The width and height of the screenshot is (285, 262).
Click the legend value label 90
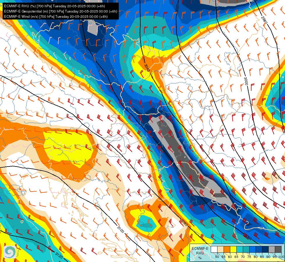(268, 257)
